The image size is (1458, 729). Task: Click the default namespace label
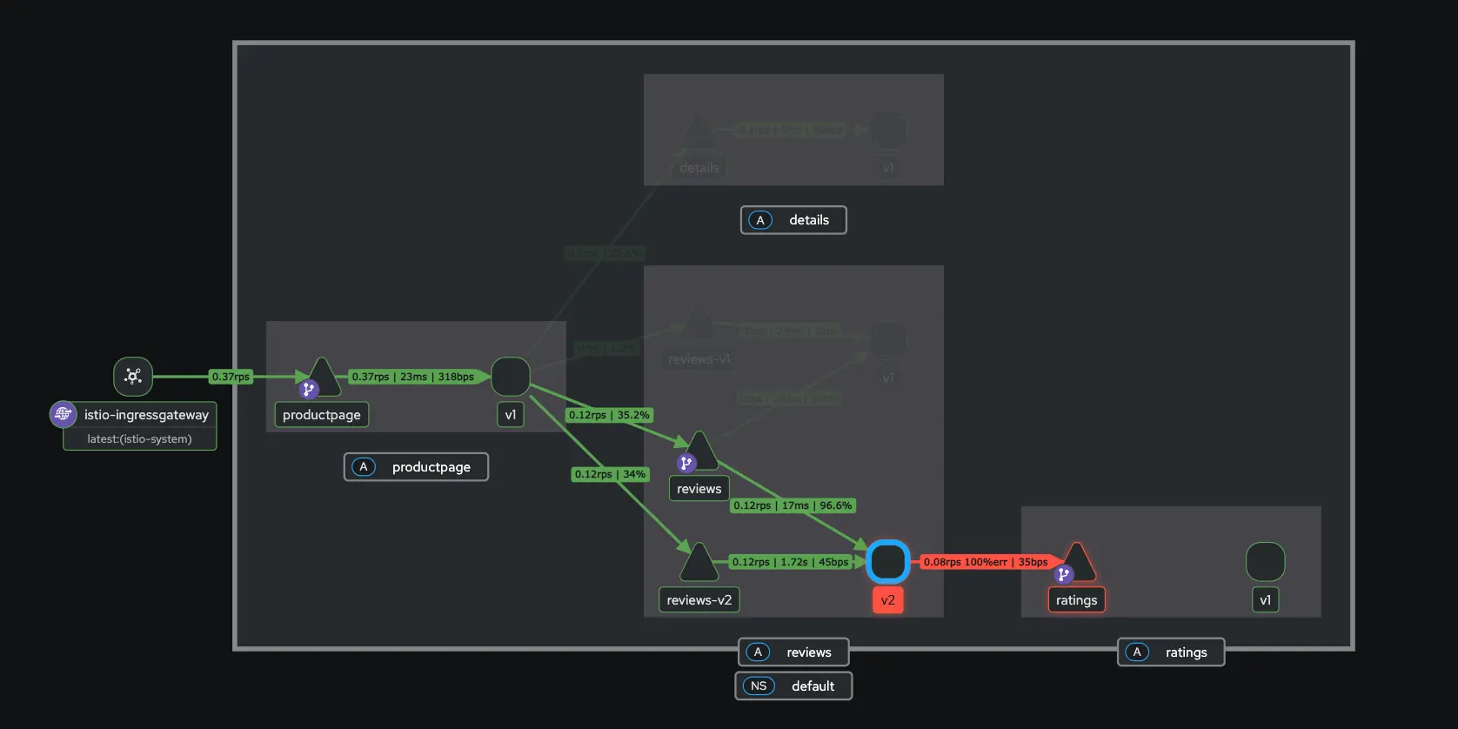point(793,686)
